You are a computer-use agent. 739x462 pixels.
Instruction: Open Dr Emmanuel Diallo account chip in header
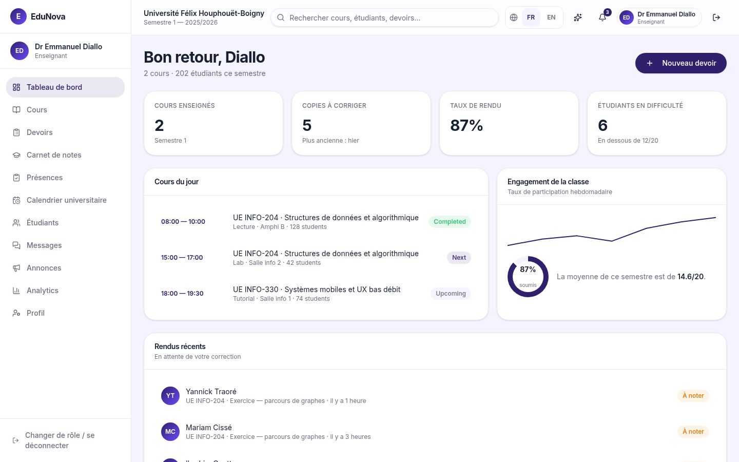pyautogui.click(x=659, y=17)
